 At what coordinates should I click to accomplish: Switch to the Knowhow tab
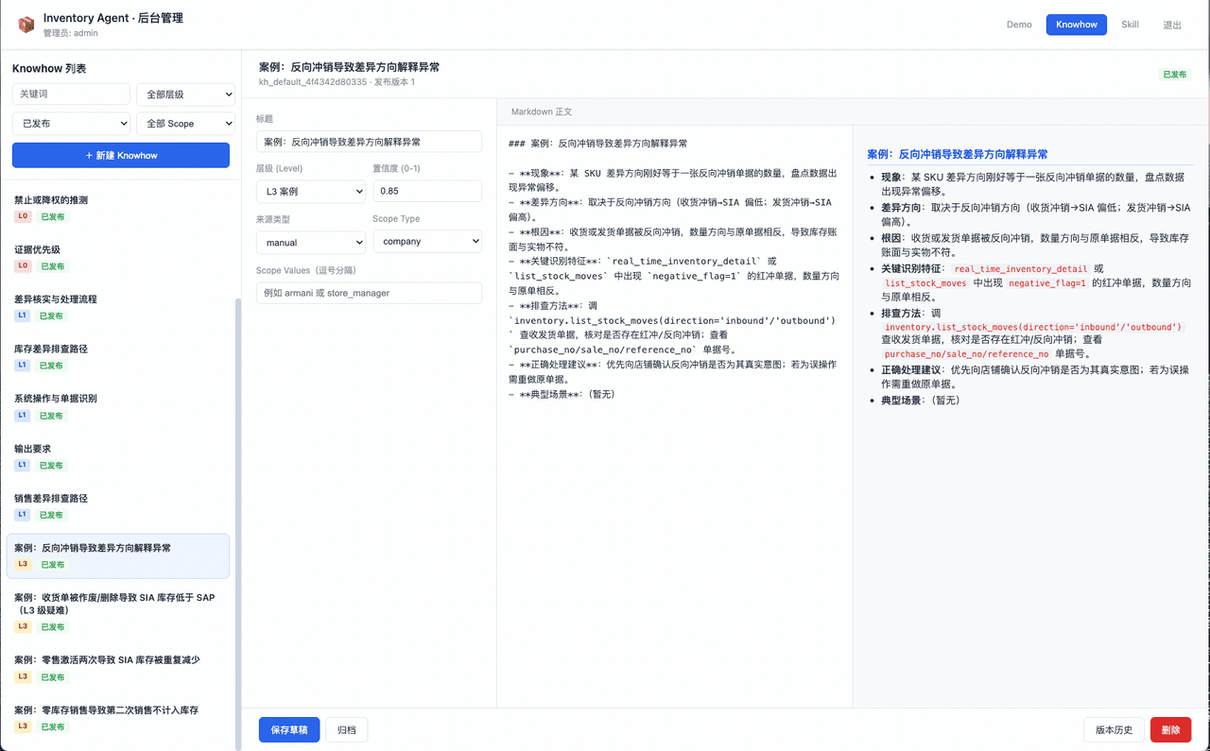(1077, 25)
